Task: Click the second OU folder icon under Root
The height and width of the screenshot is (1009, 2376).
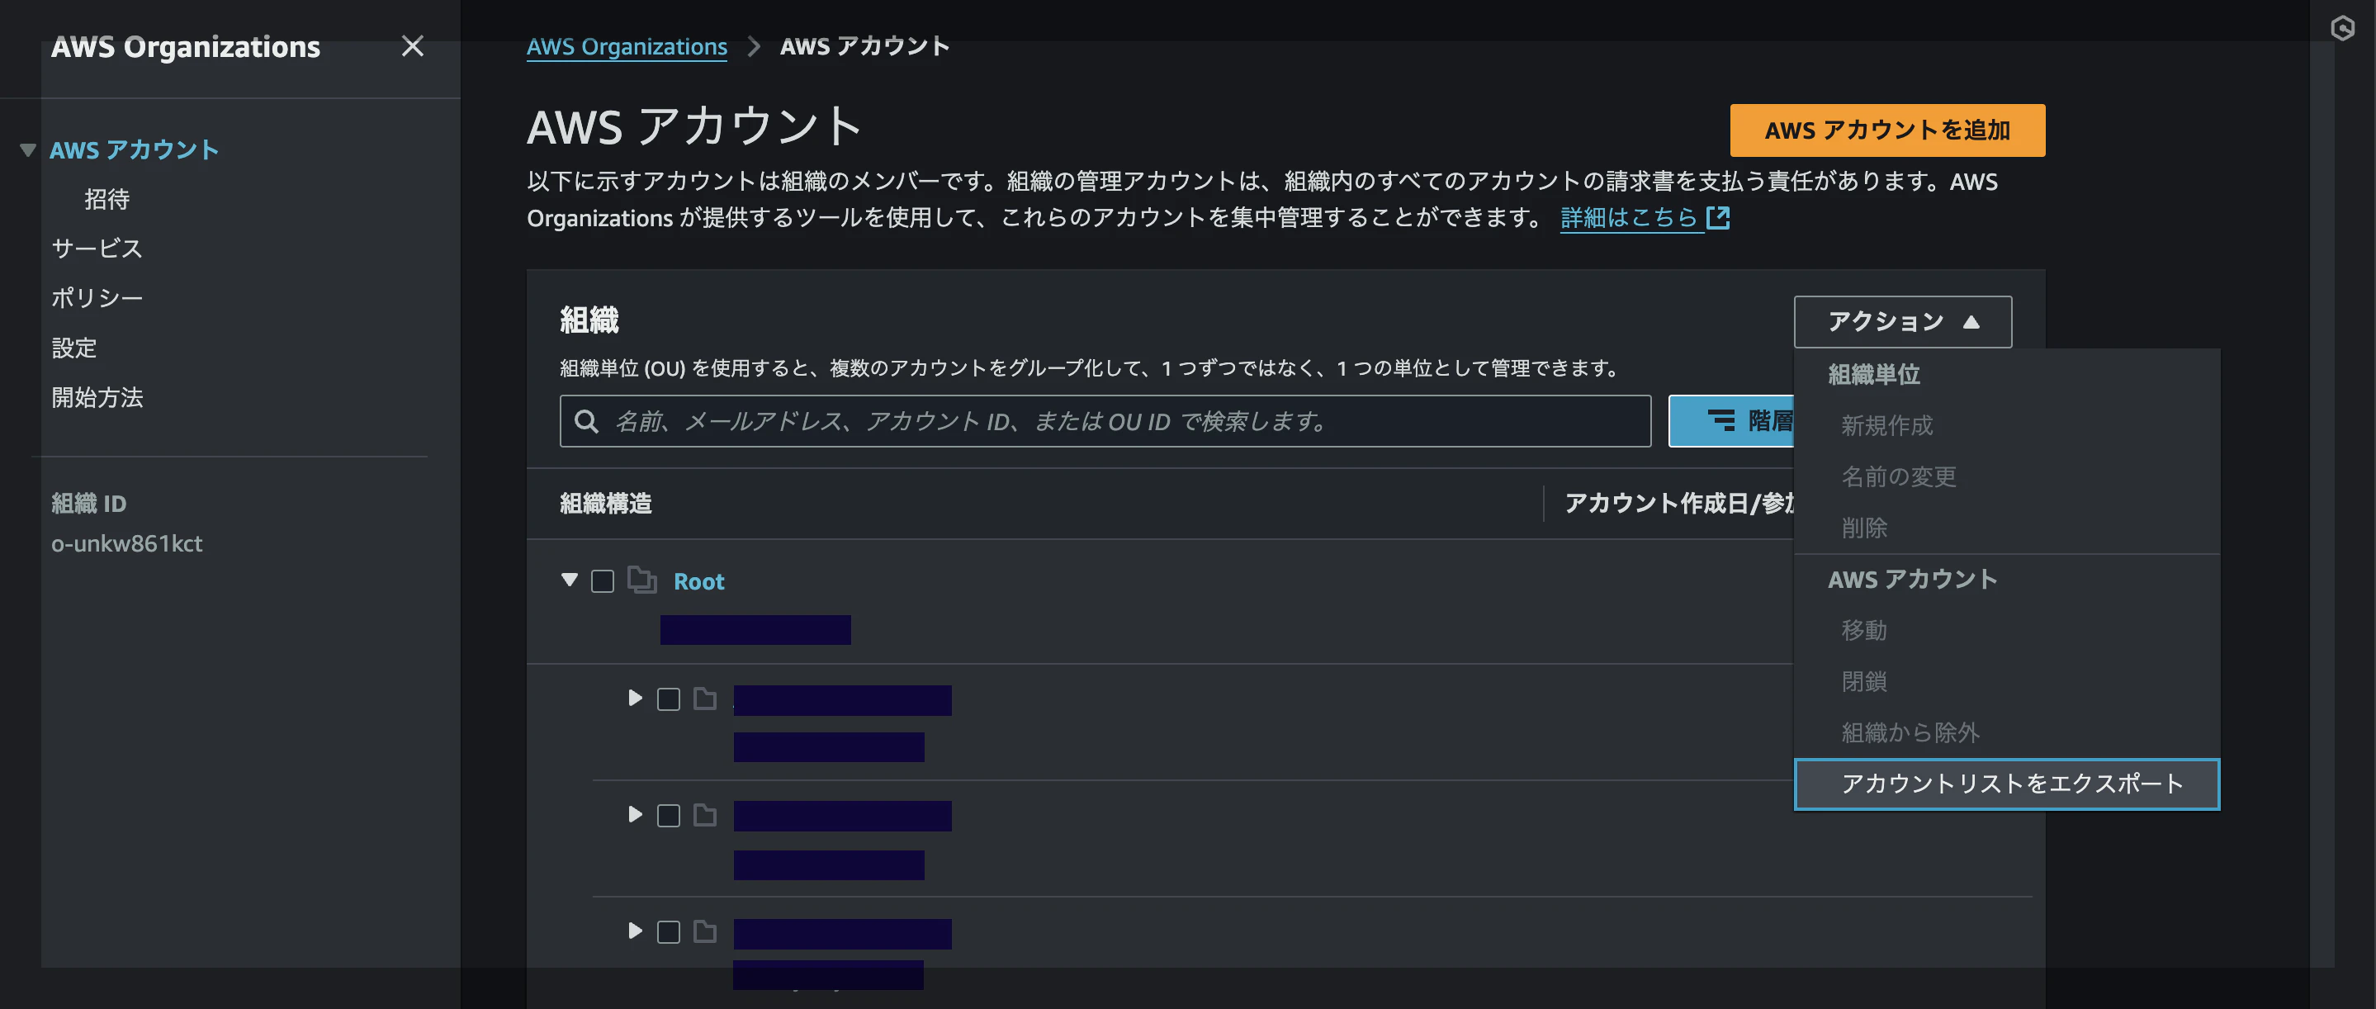Action: (x=705, y=814)
